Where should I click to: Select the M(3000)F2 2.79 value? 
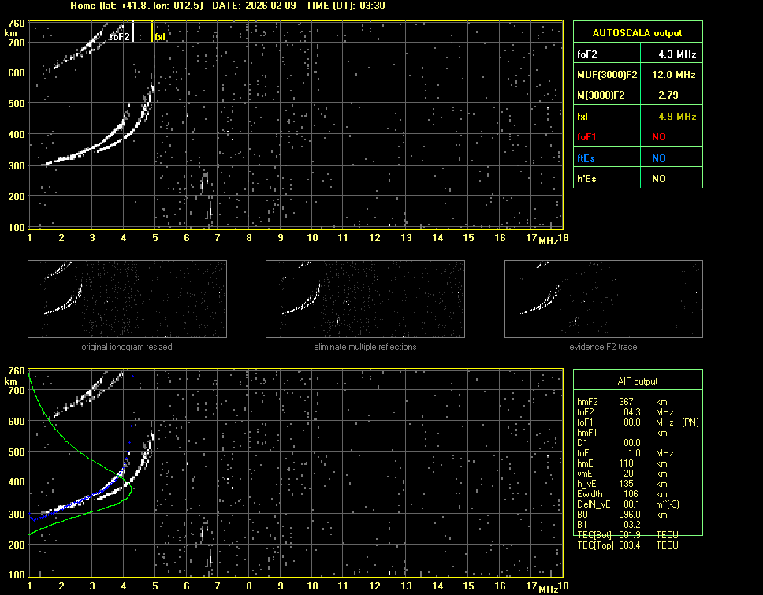[677, 95]
